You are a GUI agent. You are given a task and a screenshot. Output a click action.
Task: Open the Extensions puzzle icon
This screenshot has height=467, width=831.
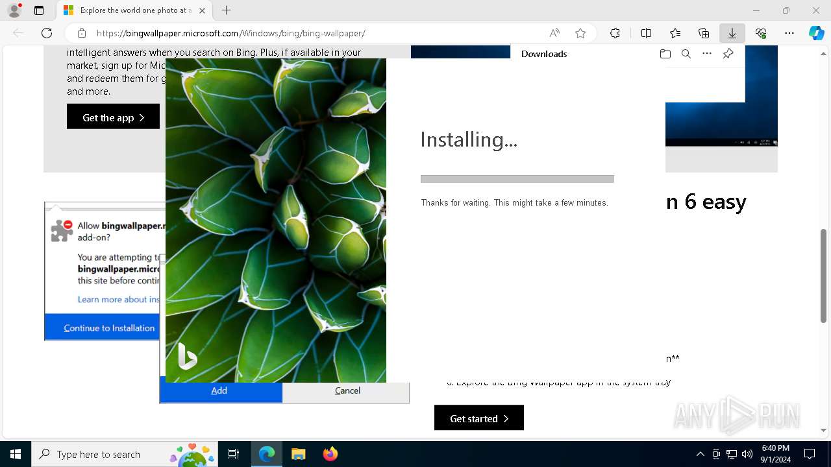click(x=615, y=33)
